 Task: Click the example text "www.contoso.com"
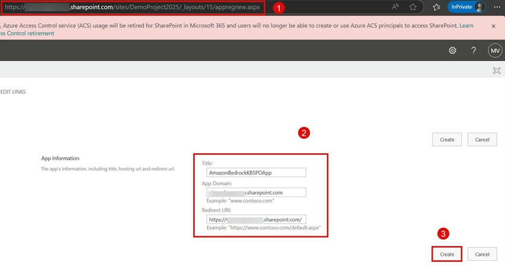pos(240,201)
